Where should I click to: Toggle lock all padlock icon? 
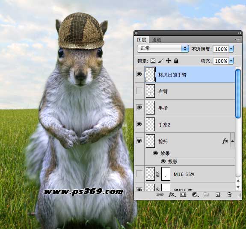point(176,61)
